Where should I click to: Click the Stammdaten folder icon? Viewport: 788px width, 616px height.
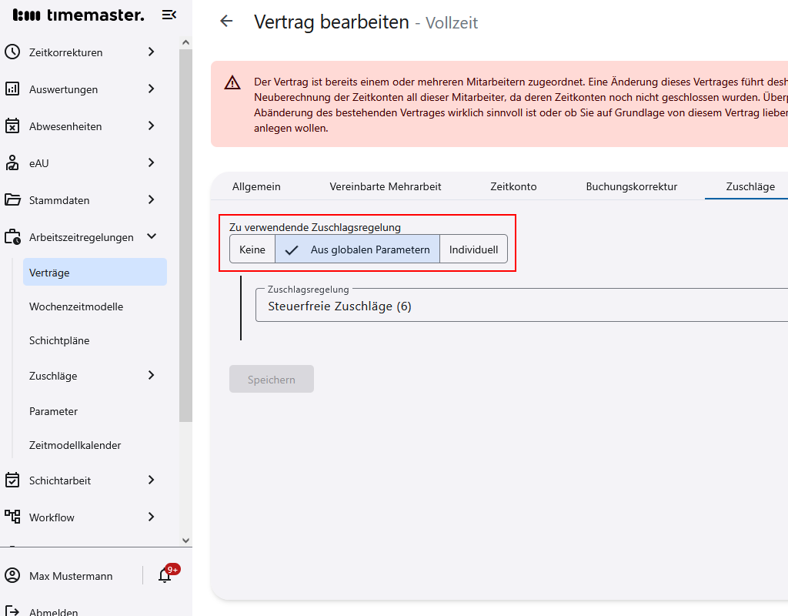(12, 200)
